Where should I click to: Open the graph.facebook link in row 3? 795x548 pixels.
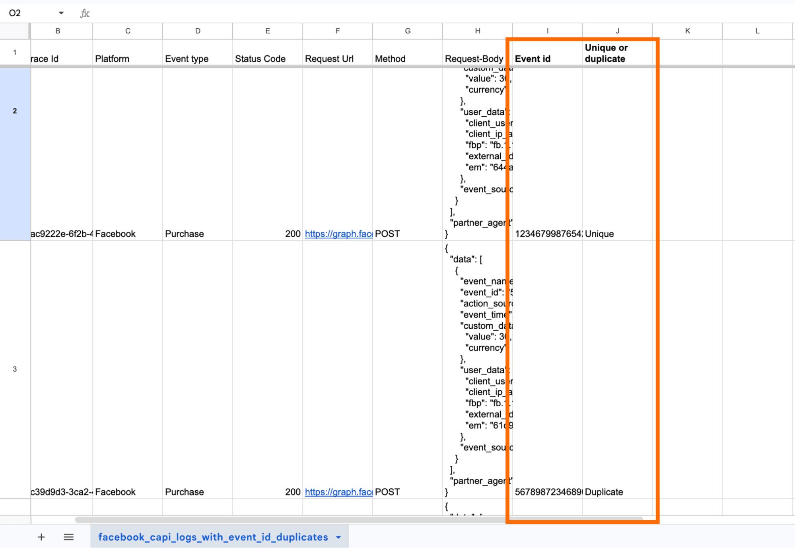coord(338,492)
